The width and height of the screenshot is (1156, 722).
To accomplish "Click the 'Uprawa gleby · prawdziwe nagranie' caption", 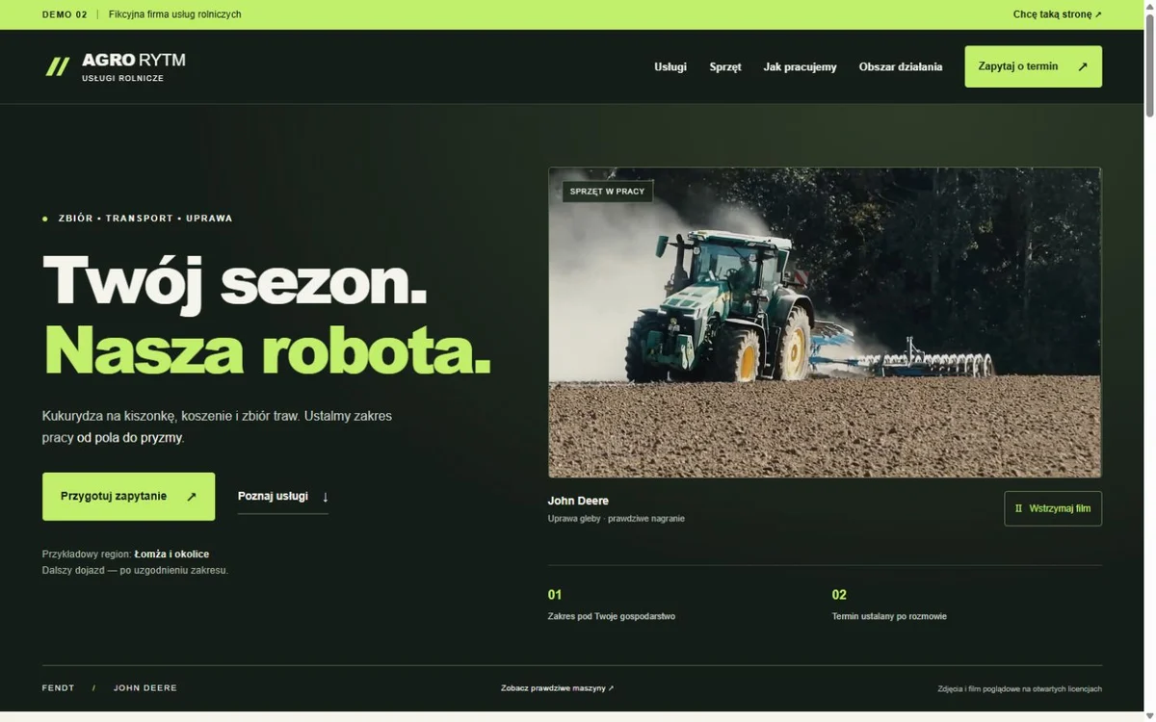I will pyautogui.click(x=616, y=519).
